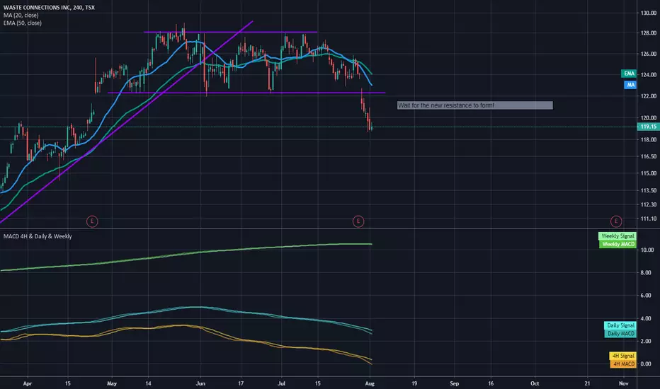Click the 122.00 price axis label
660x389 pixels.
(648, 96)
